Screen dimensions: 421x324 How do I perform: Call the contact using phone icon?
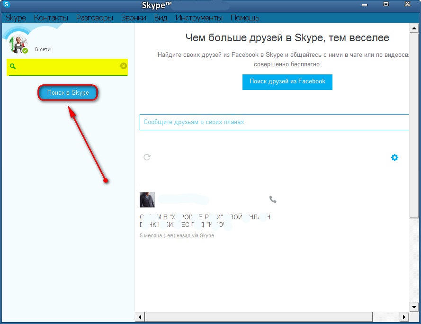tap(272, 199)
